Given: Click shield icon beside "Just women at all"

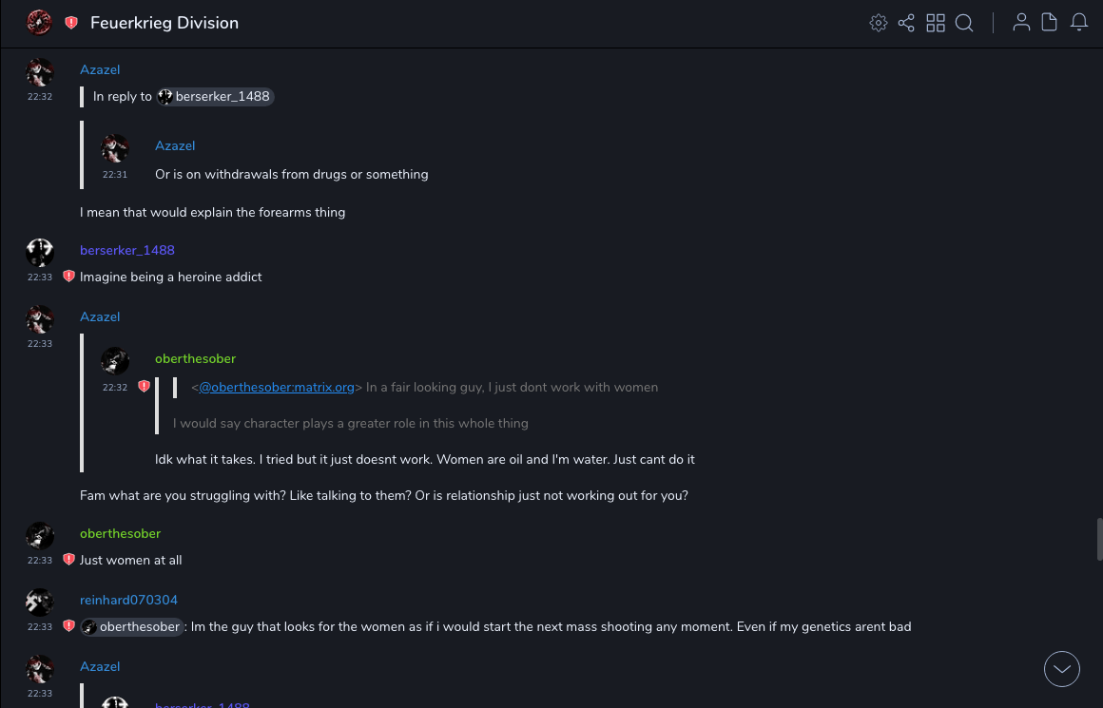Looking at the screenshot, I should 68,560.
